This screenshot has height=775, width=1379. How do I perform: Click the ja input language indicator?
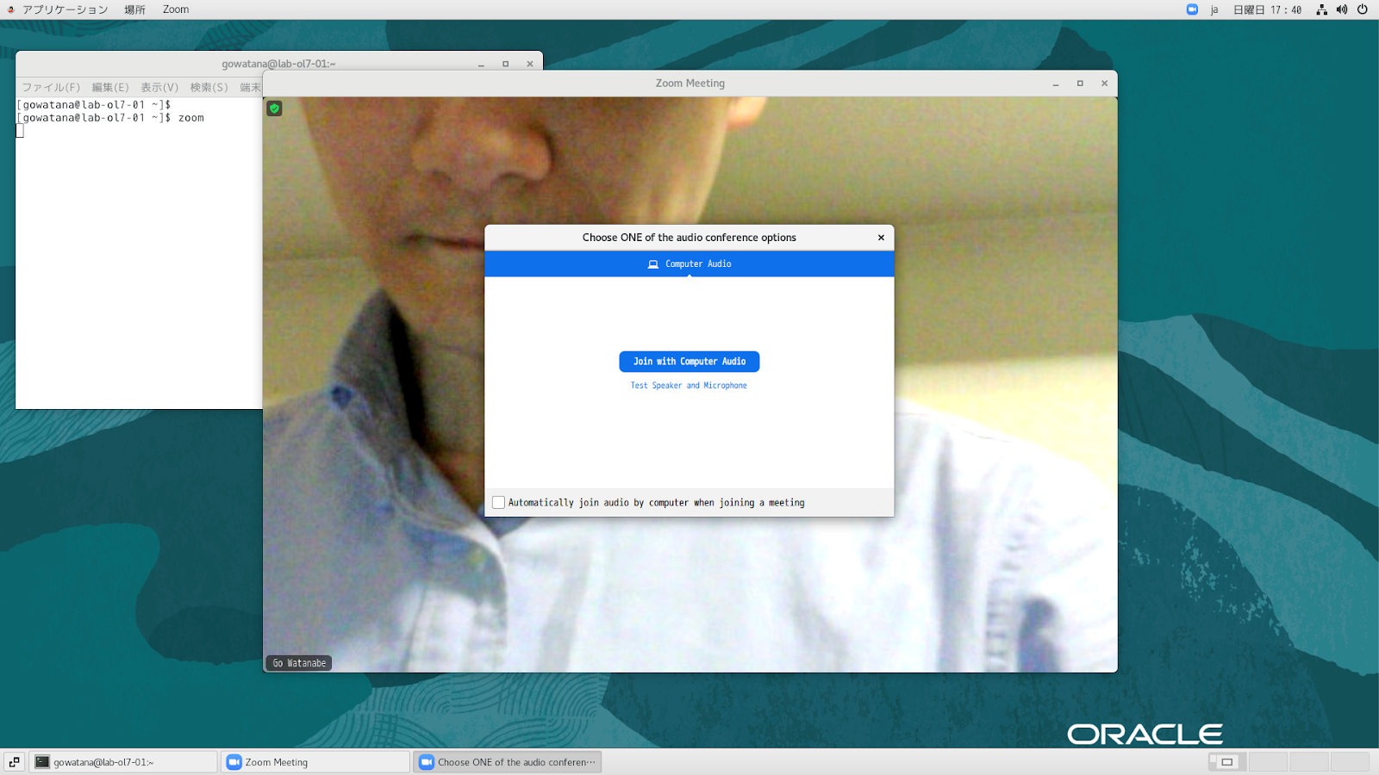(x=1214, y=9)
